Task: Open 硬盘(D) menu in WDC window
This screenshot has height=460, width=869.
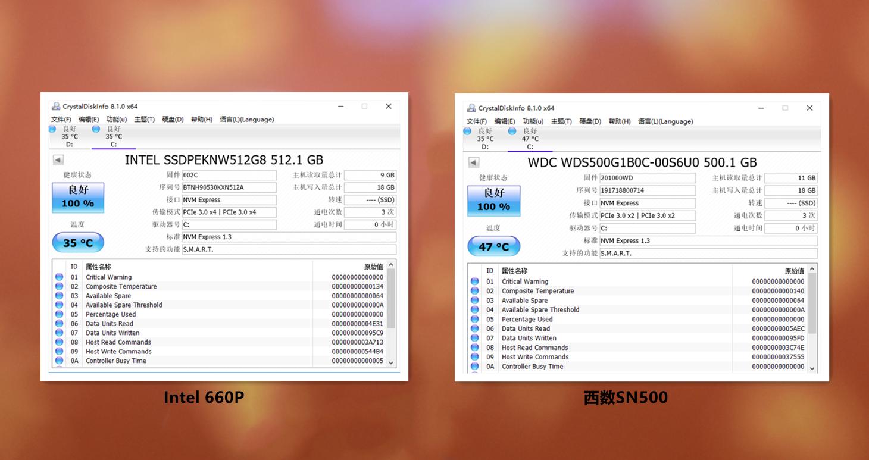Action: coord(590,121)
